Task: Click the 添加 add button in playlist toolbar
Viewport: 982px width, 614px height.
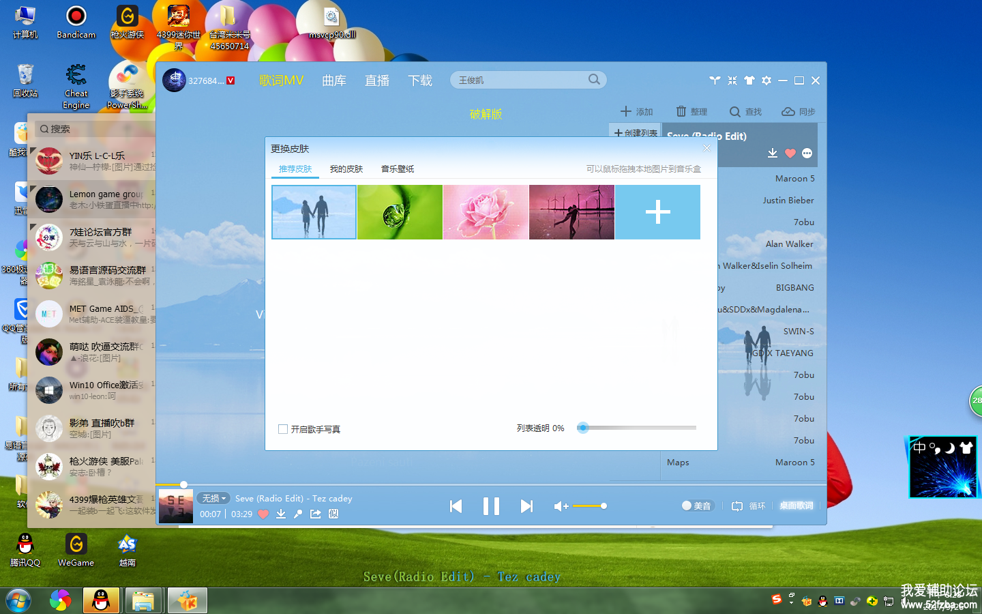Action: pos(636,111)
